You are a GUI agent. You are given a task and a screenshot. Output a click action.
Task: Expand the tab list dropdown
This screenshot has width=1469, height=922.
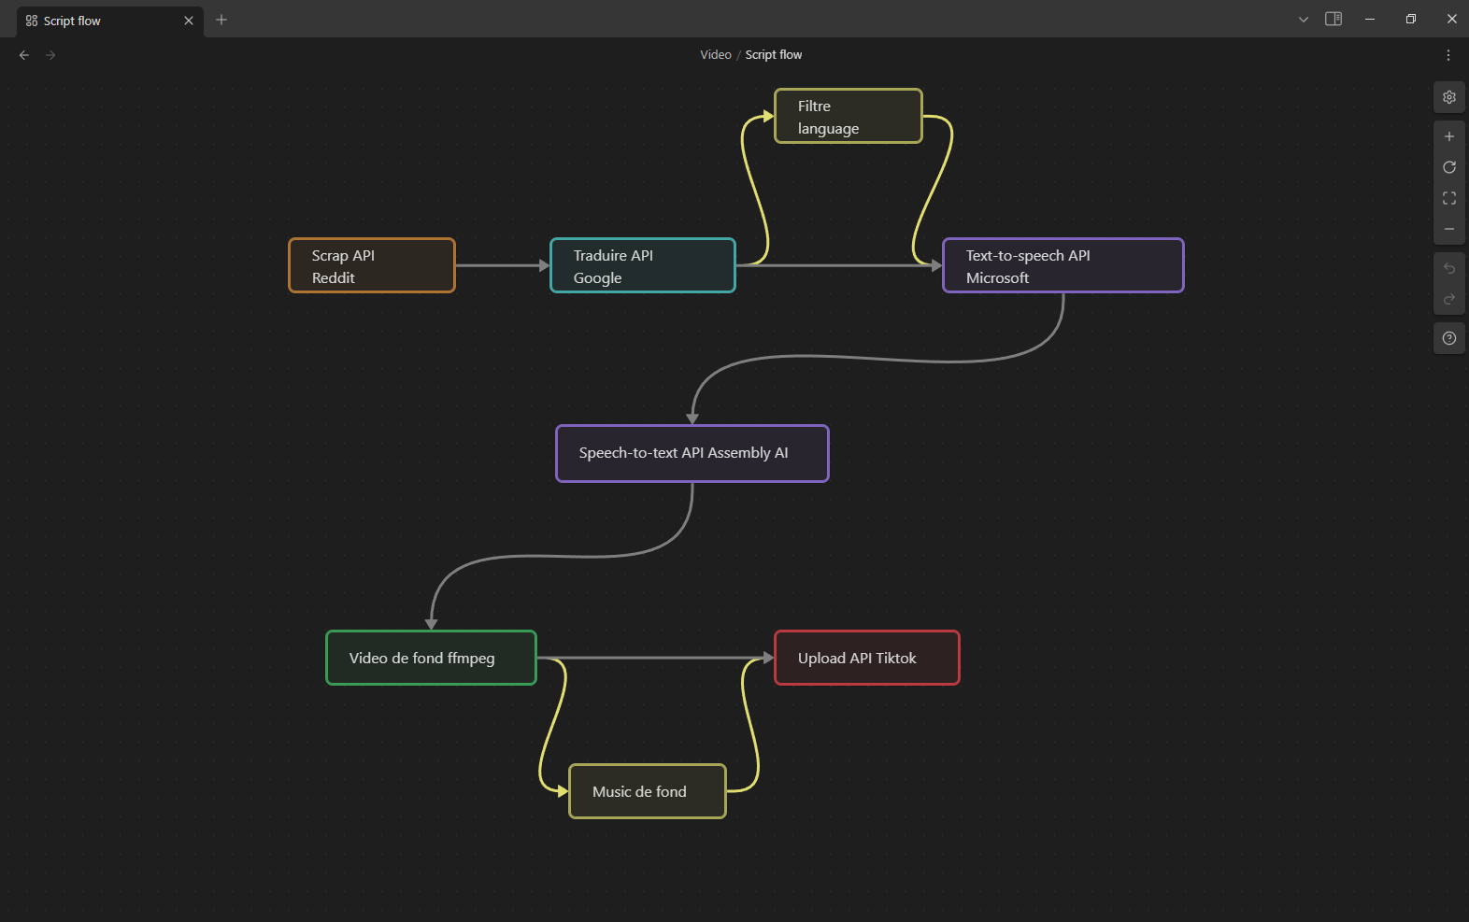(1304, 20)
